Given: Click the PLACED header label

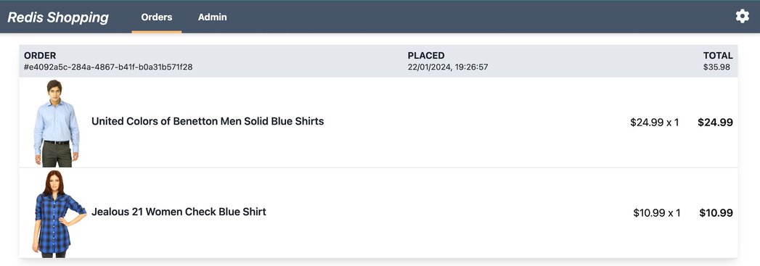Looking at the screenshot, I should (426, 56).
